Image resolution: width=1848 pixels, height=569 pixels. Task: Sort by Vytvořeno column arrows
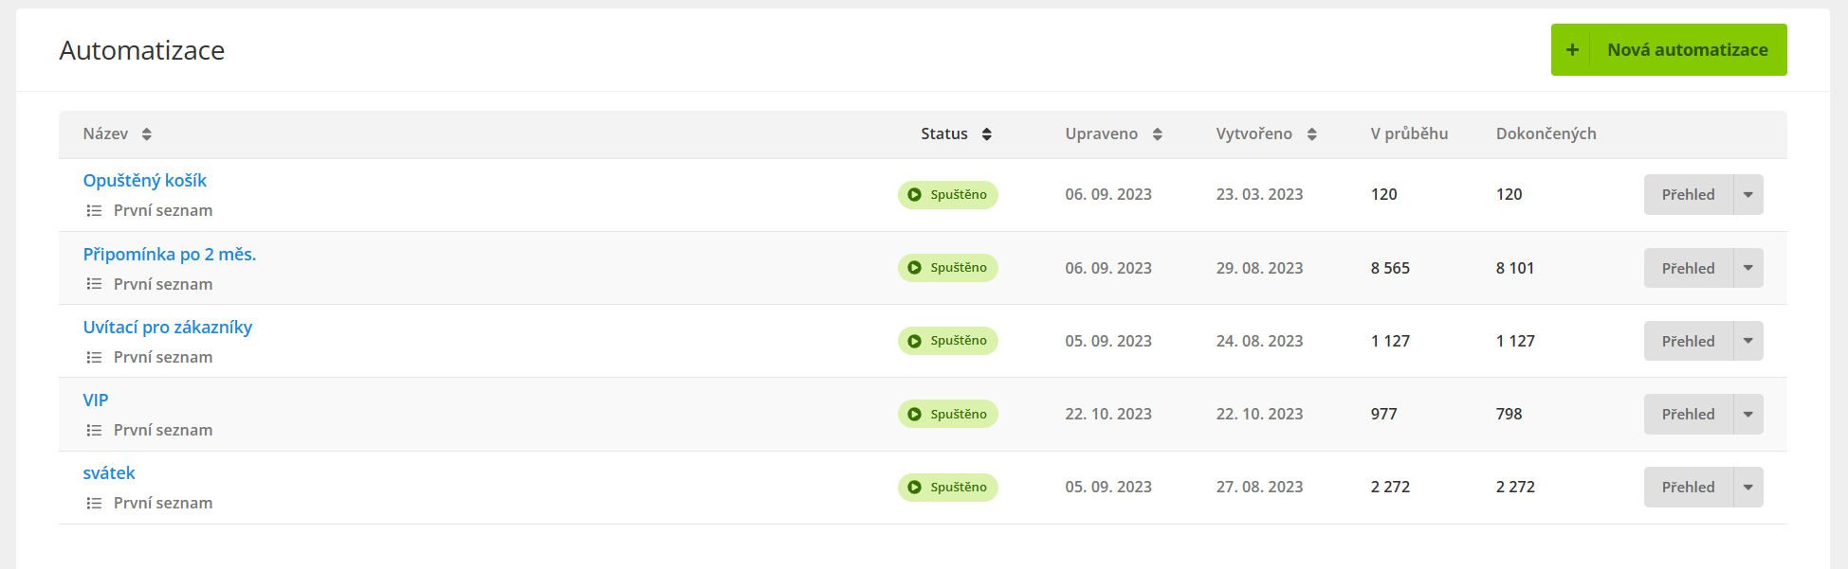(x=1312, y=134)
